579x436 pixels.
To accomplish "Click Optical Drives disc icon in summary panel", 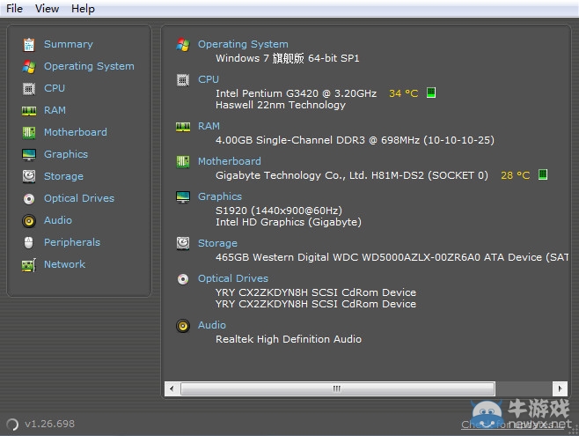I will (183, 279).
